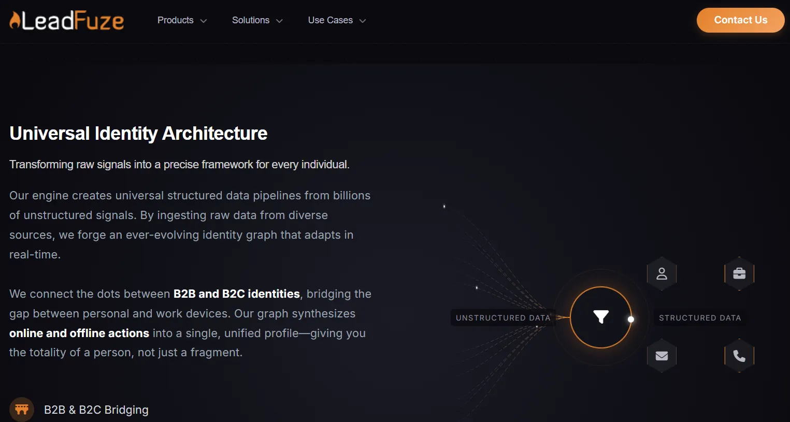Click the person profile hexagon icon
Screen dimensions: 790x422
point(662,273)
